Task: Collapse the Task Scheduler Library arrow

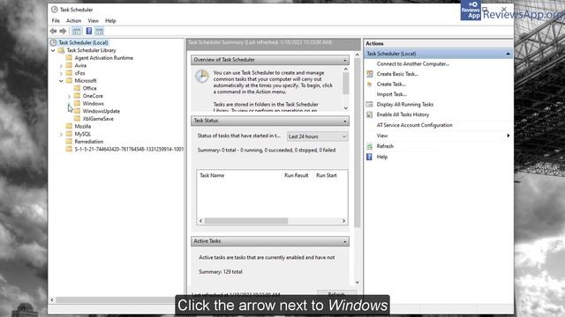Action: coord(53,50)
